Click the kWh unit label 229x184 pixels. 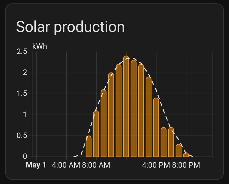click(x=40, y=46)
